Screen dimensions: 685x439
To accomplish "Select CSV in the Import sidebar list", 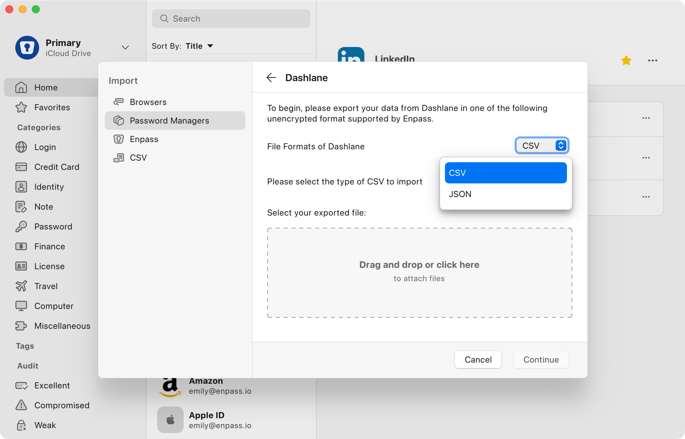I will 175,158.
